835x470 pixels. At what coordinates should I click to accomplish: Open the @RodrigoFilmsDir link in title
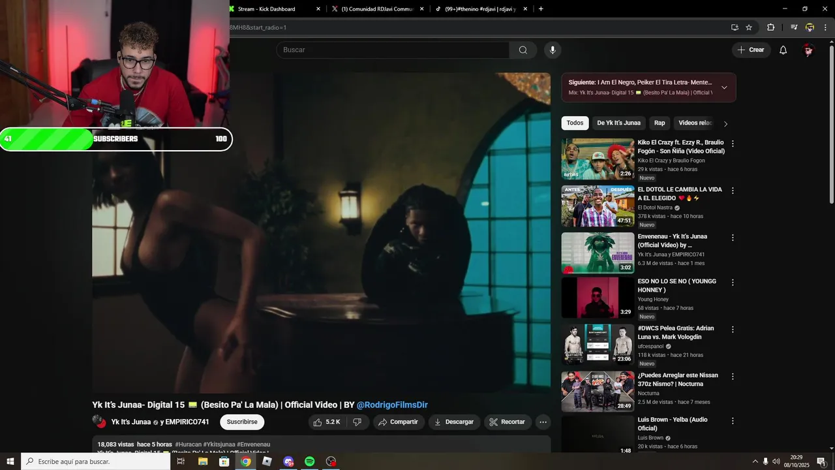pyautogui.click(x=392, y=405)
